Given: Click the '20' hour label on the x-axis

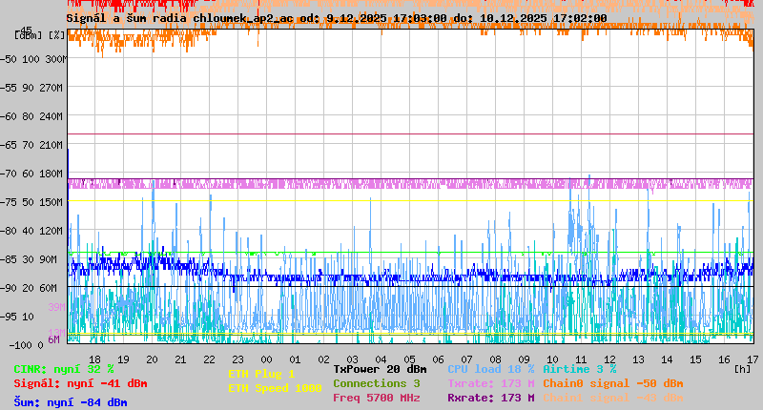Looking at the screenshot, I should point(152,359).
